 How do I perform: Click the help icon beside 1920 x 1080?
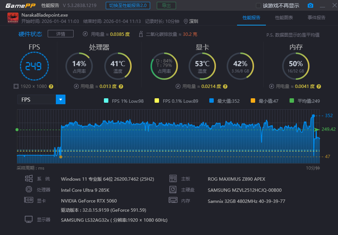[51, 86]
